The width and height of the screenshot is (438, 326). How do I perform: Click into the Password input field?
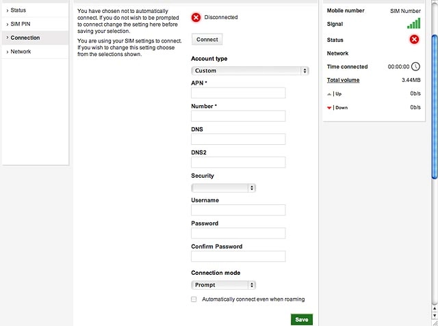(x=238, y=233)
